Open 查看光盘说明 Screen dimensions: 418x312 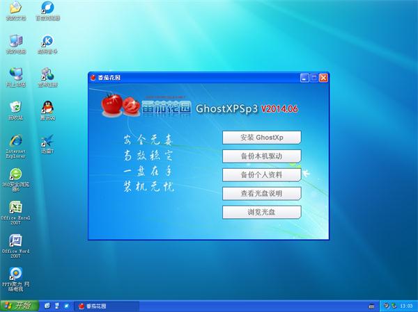pos(261,193)
